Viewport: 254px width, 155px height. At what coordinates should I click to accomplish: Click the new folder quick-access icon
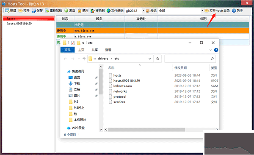(x=79, y=43)
